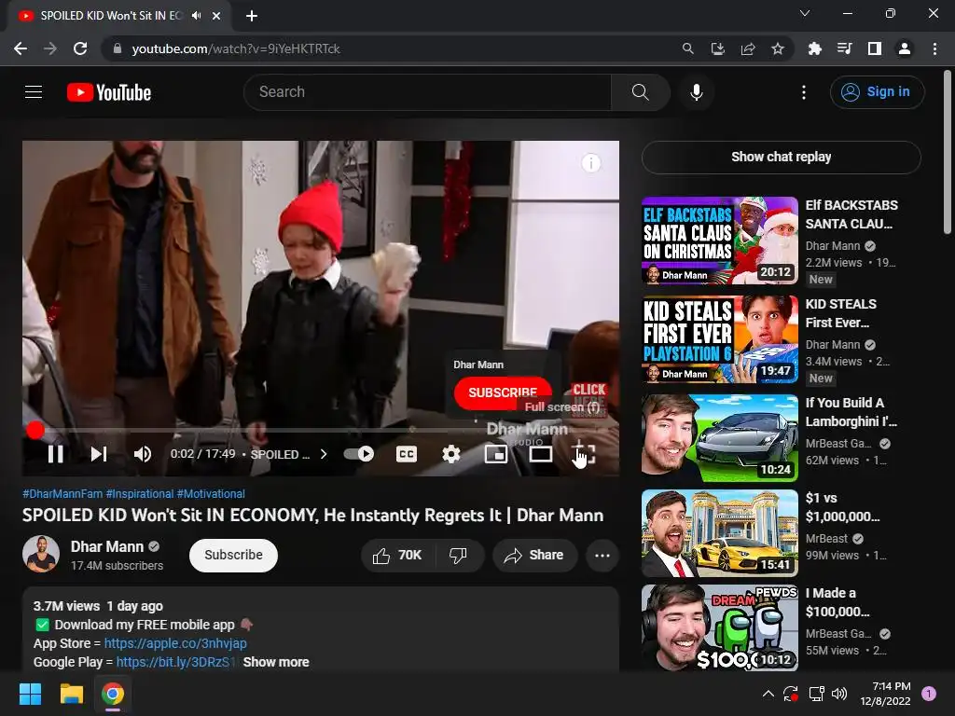Open more actions ellipsis menu
This screenshot has height=716, width=955.
pyautogui.click(x=602, y=556)
